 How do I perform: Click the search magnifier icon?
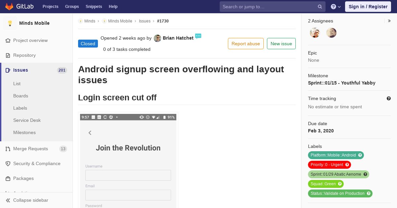(320, 7)
